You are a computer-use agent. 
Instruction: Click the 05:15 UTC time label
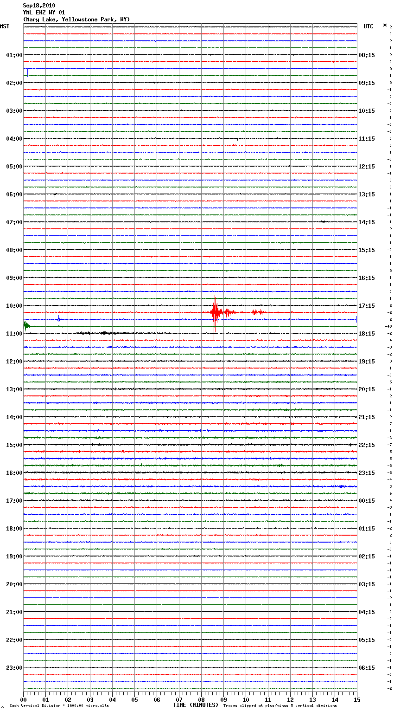367,640
